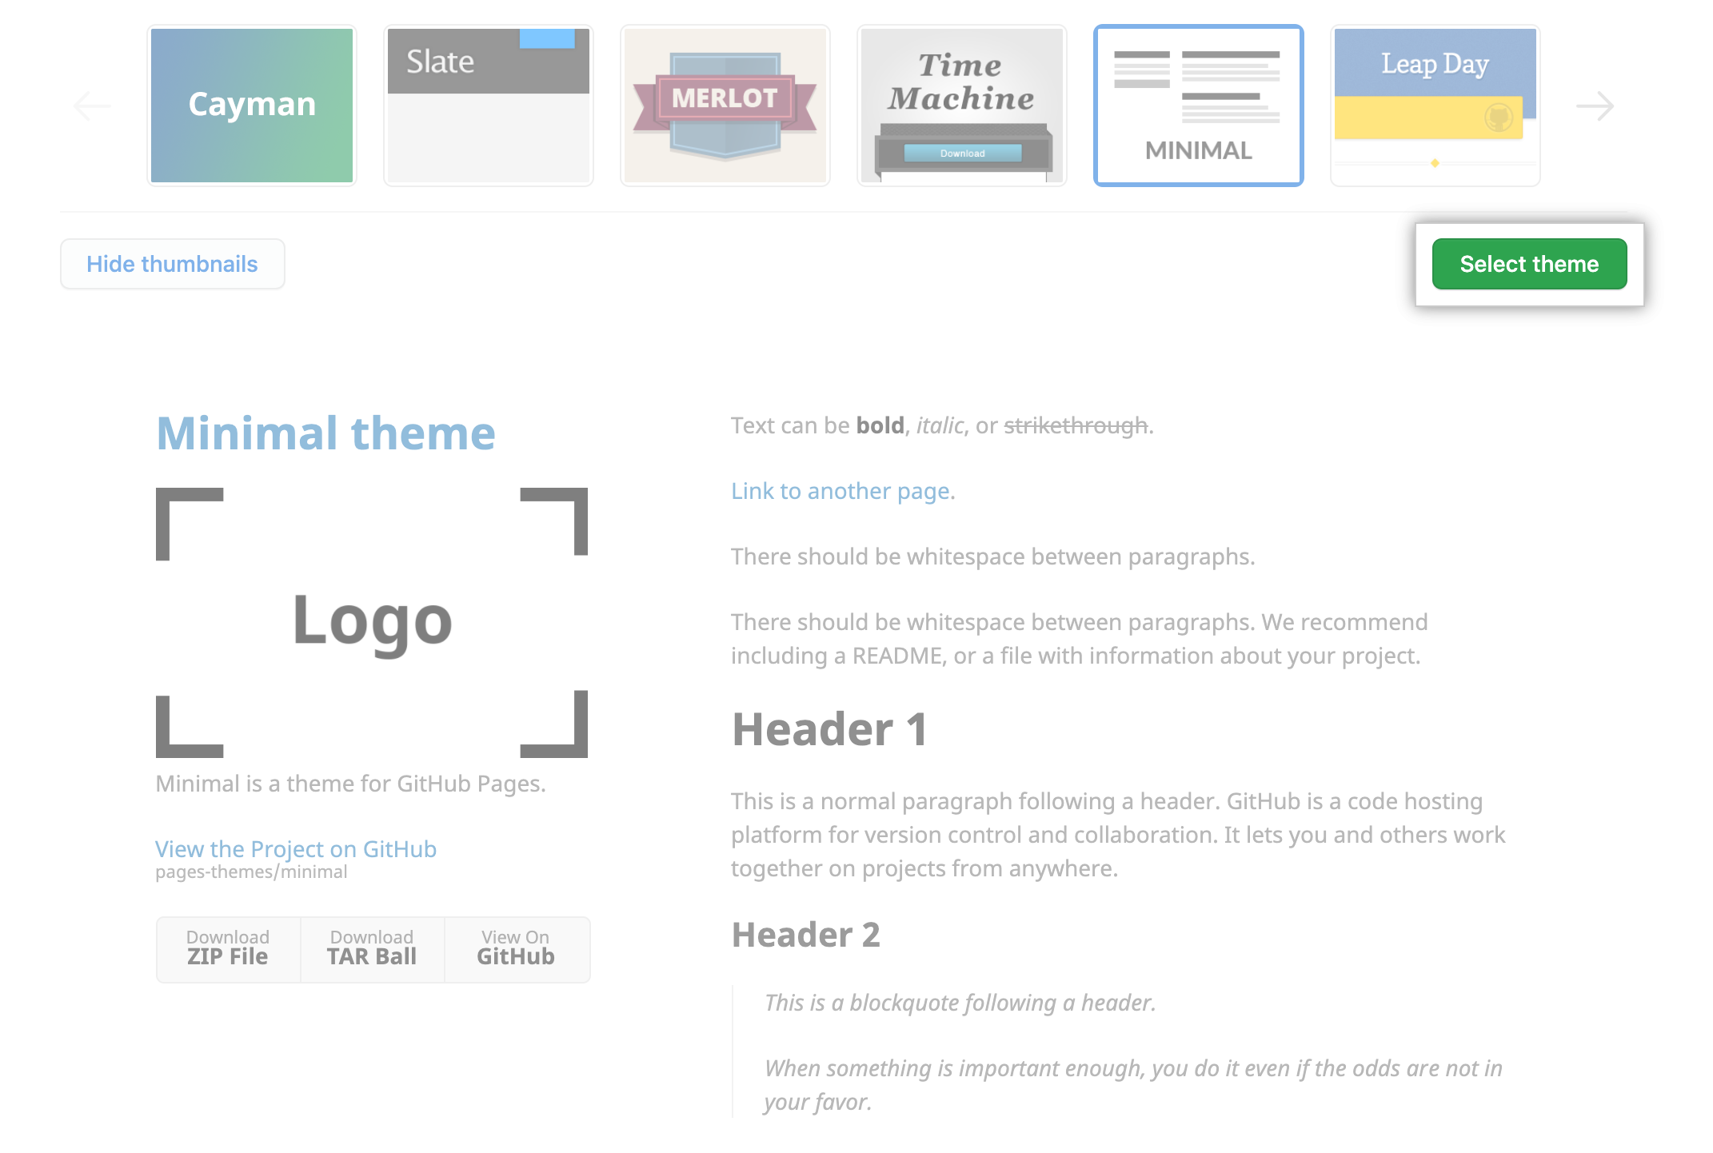Select the Cayman theme thumbnail
This screenshot has height=1153, width=1713.
251,103
